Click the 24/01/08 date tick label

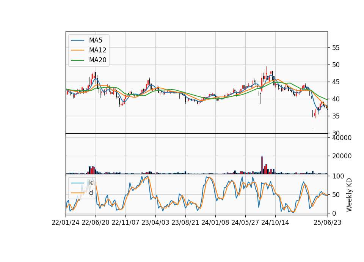pos(215,223)
